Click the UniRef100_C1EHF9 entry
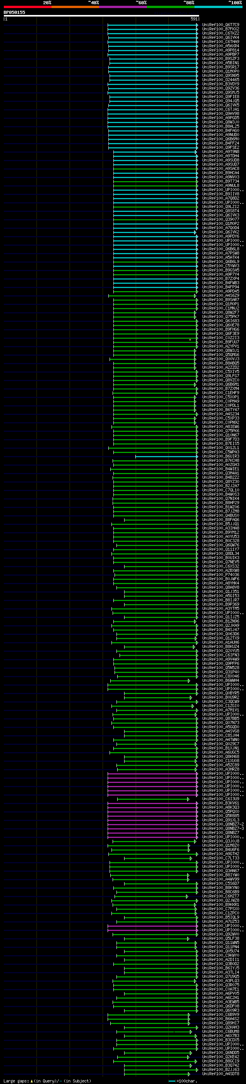The height and width of the screenshot is (1084, 246). (x=221, y=393)
